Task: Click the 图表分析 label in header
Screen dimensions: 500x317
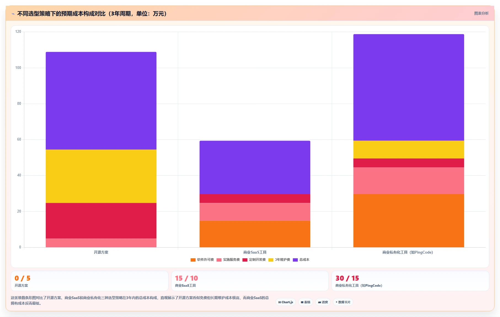Action: (481, 14)
